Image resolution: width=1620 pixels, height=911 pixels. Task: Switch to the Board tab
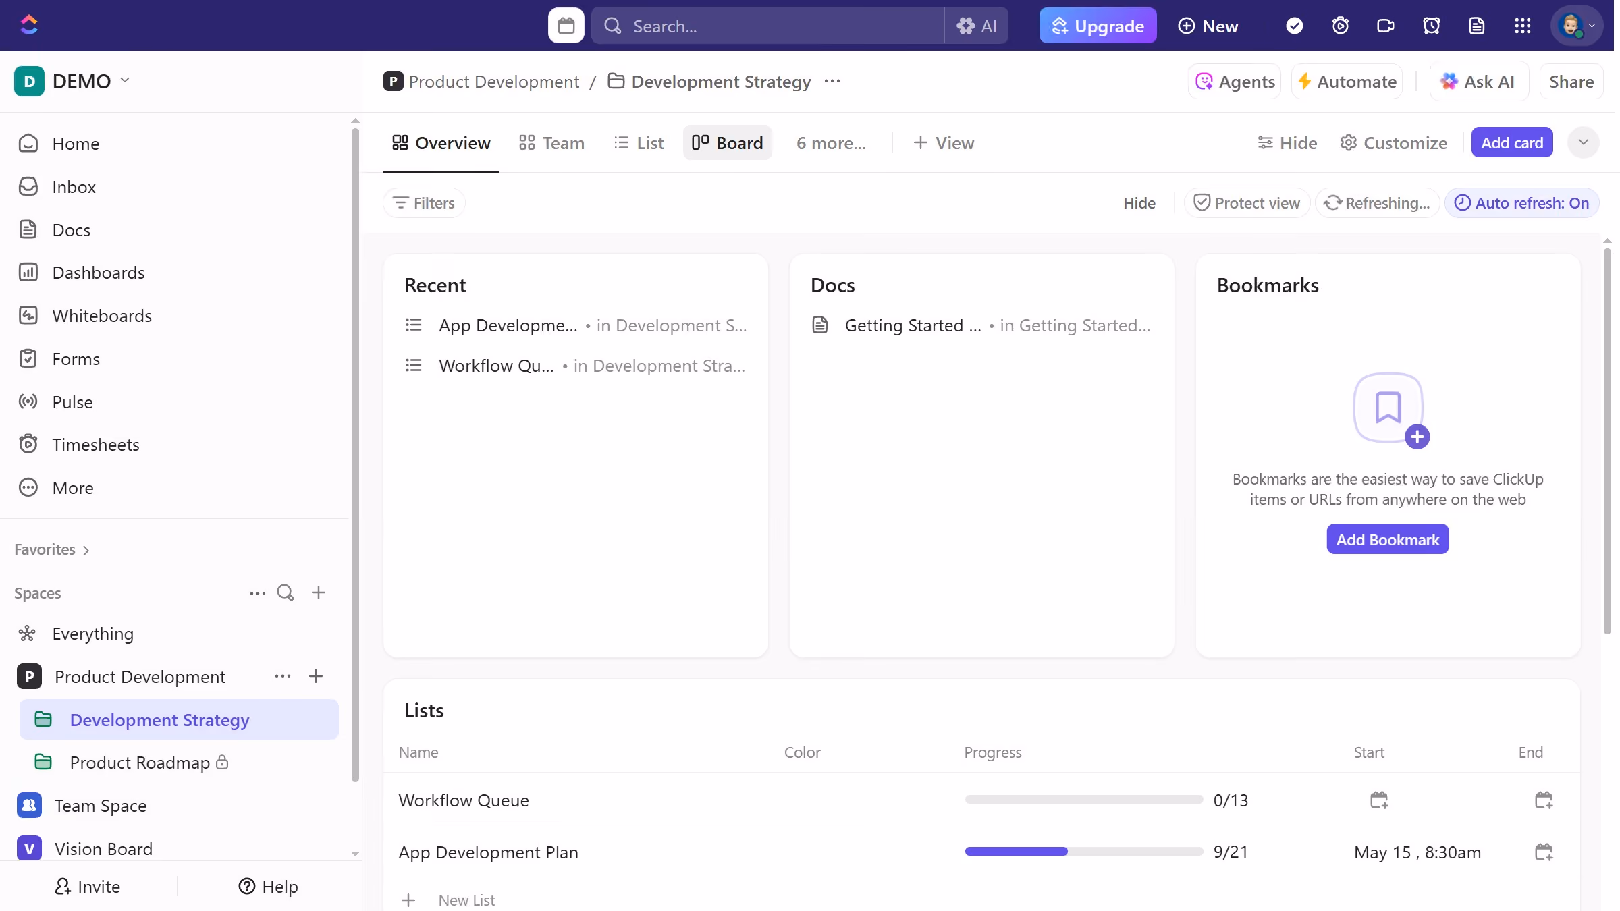point(727,143)
